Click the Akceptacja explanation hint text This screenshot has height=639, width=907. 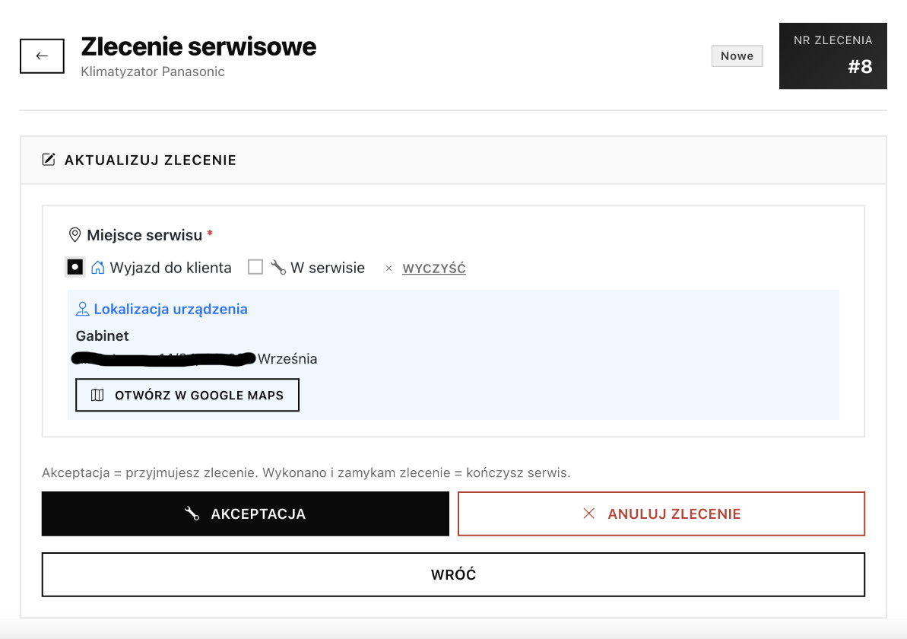(x=306, y=473)
